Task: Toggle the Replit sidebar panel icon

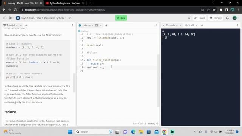Action: point(5,18)
